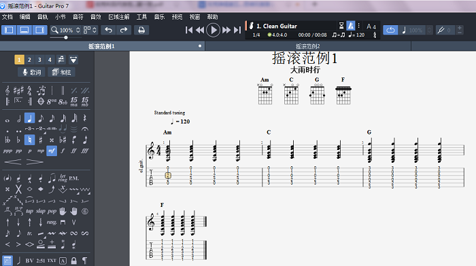
Task: Click the play button in transport
Action: point(213,31)
